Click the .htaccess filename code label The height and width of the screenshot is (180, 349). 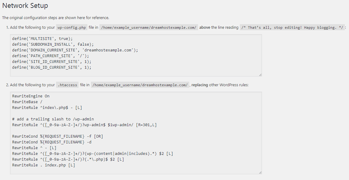pos(67,85)
